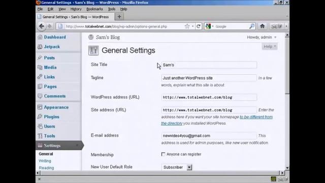Click the Site address URL field
The image size is (325, 183).
[209, 110]
